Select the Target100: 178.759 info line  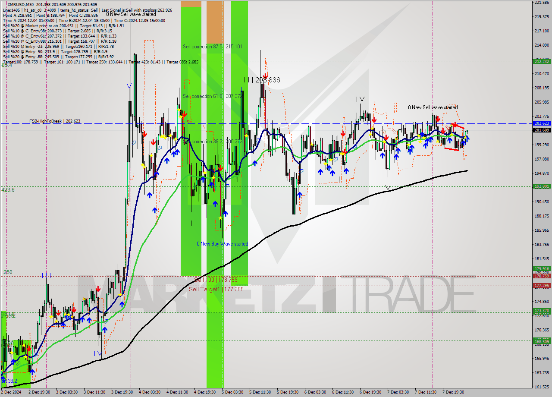pyautogui.click(x=100, y=62)
